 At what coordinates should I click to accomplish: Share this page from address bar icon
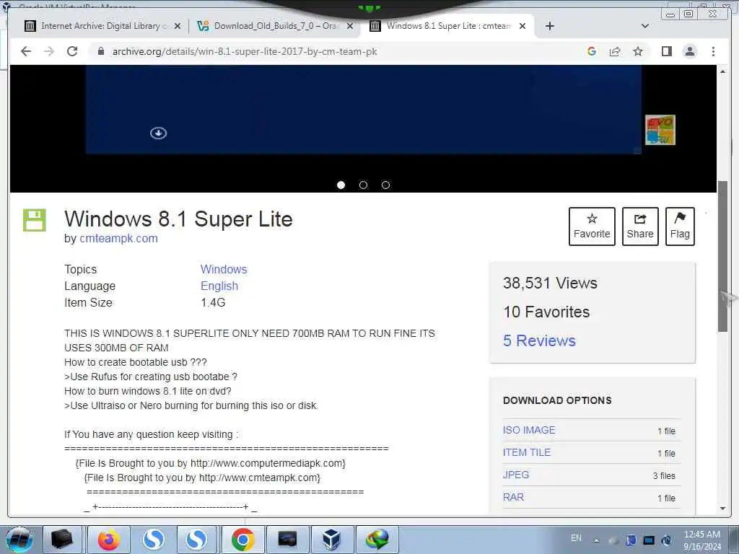coord(615,51)
